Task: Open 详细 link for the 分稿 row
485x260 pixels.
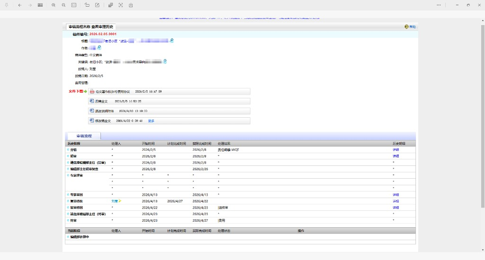Action: (x=395, y=149)
